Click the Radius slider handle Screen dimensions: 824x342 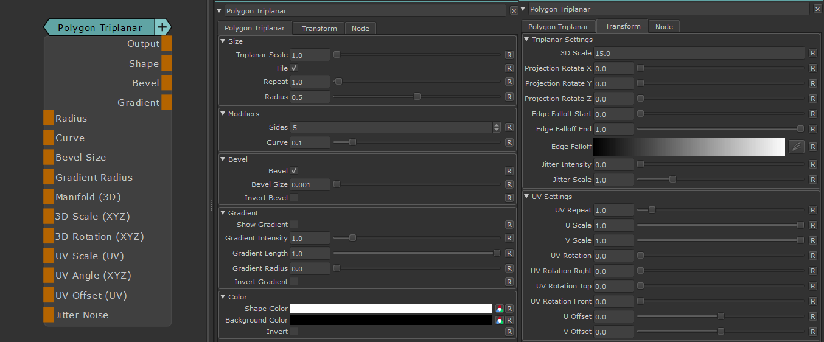[x=417, y=97]
